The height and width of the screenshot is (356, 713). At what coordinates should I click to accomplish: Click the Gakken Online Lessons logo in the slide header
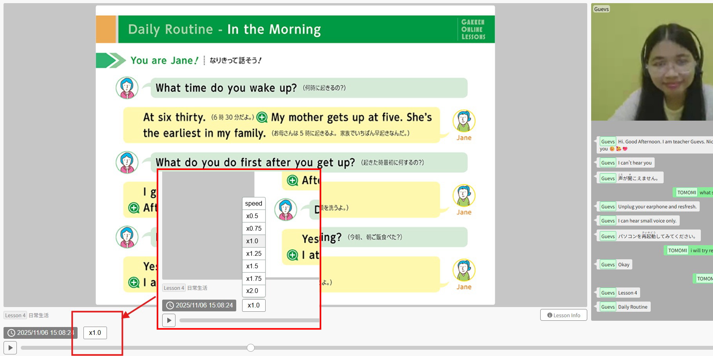473,29
